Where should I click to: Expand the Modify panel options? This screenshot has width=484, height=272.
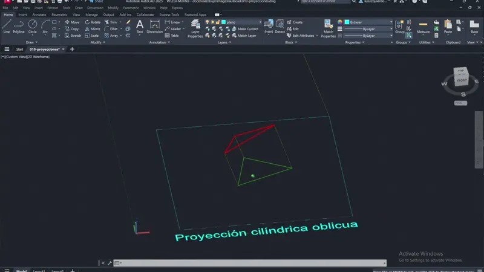click(x=97, y=42)
